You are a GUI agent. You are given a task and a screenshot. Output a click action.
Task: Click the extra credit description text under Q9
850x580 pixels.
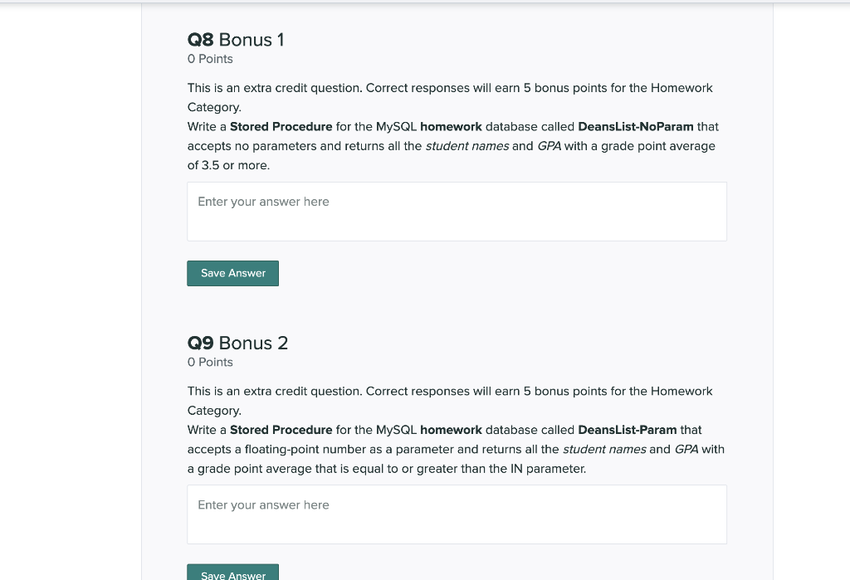(448, 391)
